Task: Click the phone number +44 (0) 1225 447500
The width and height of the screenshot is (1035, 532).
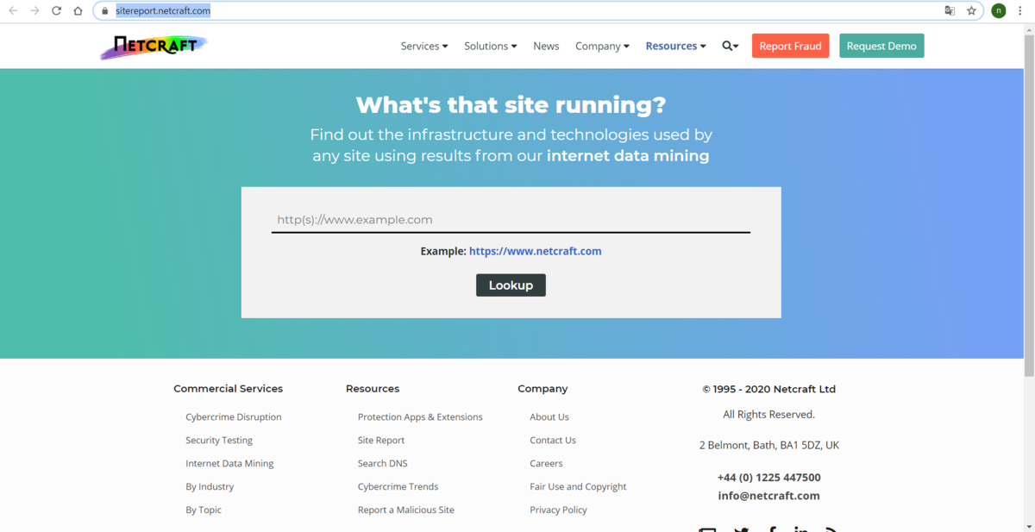Action: 768,477
